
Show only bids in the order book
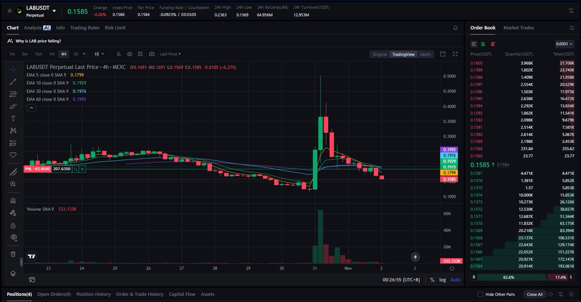tap(484, 44)
